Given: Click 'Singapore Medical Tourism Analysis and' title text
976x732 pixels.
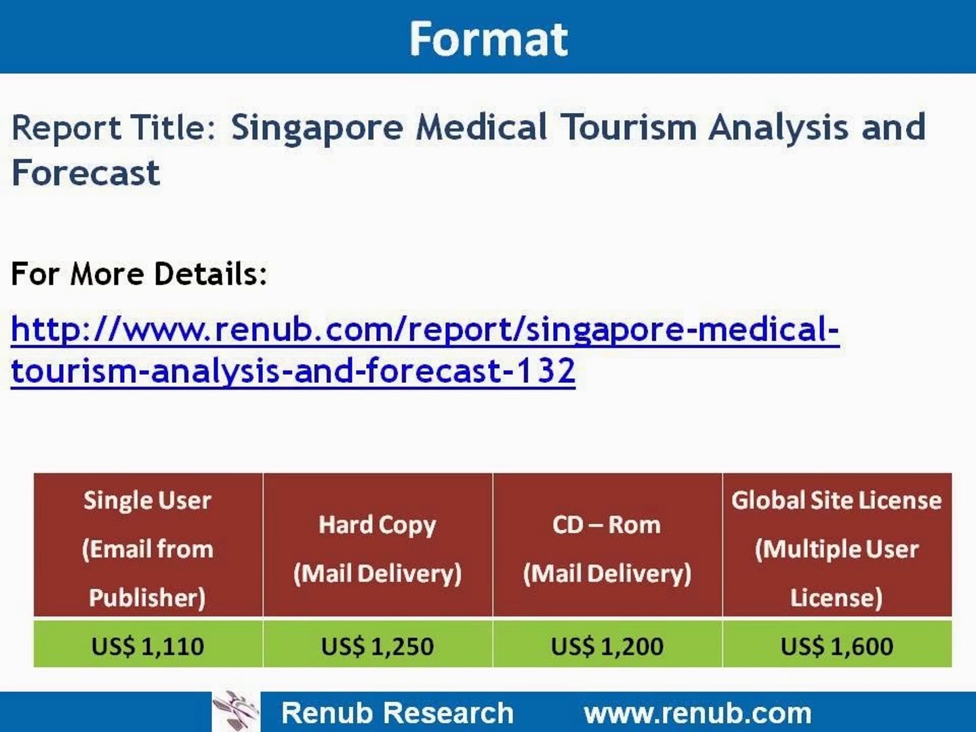Looking at the screenshot, I should point(578,127).
